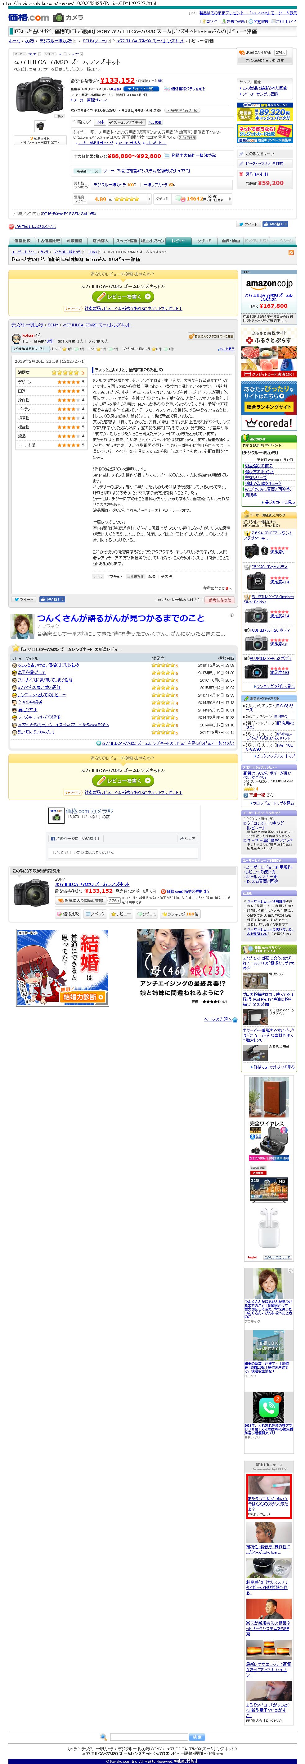The height and width of the screenshot is (1764, 305).
Task: Click the lower レビューを書く green button
Action: [x=123, y=781]
